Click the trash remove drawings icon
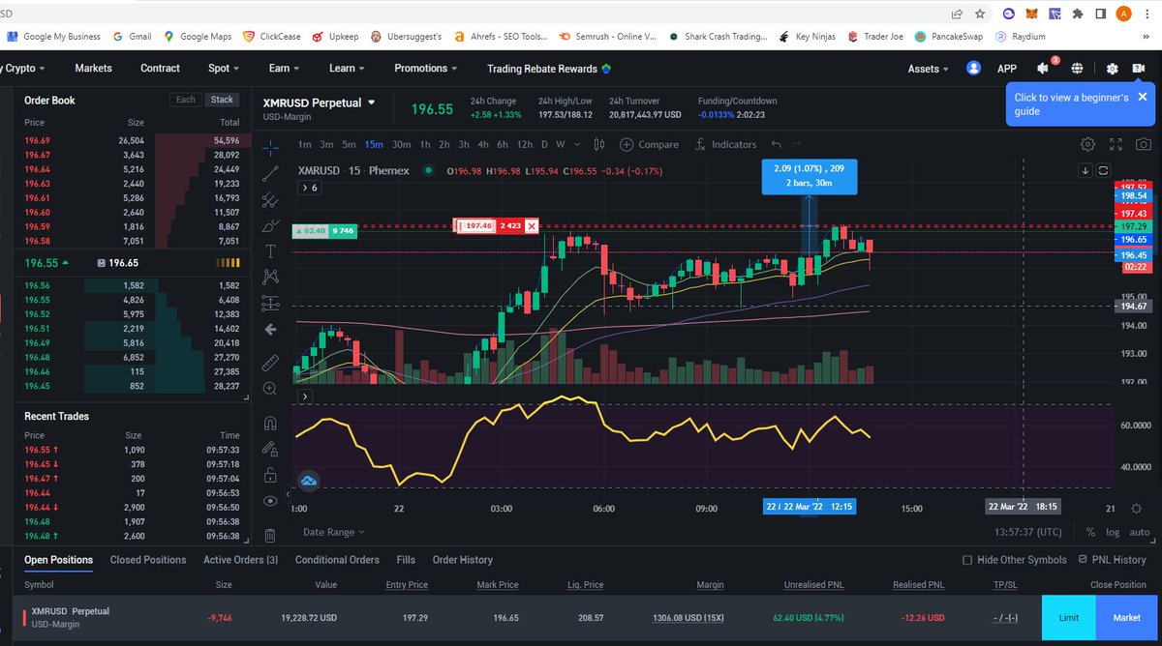The width and height of the screenshot is (1162, 646). pyautogui.click(x=270, y=534)
